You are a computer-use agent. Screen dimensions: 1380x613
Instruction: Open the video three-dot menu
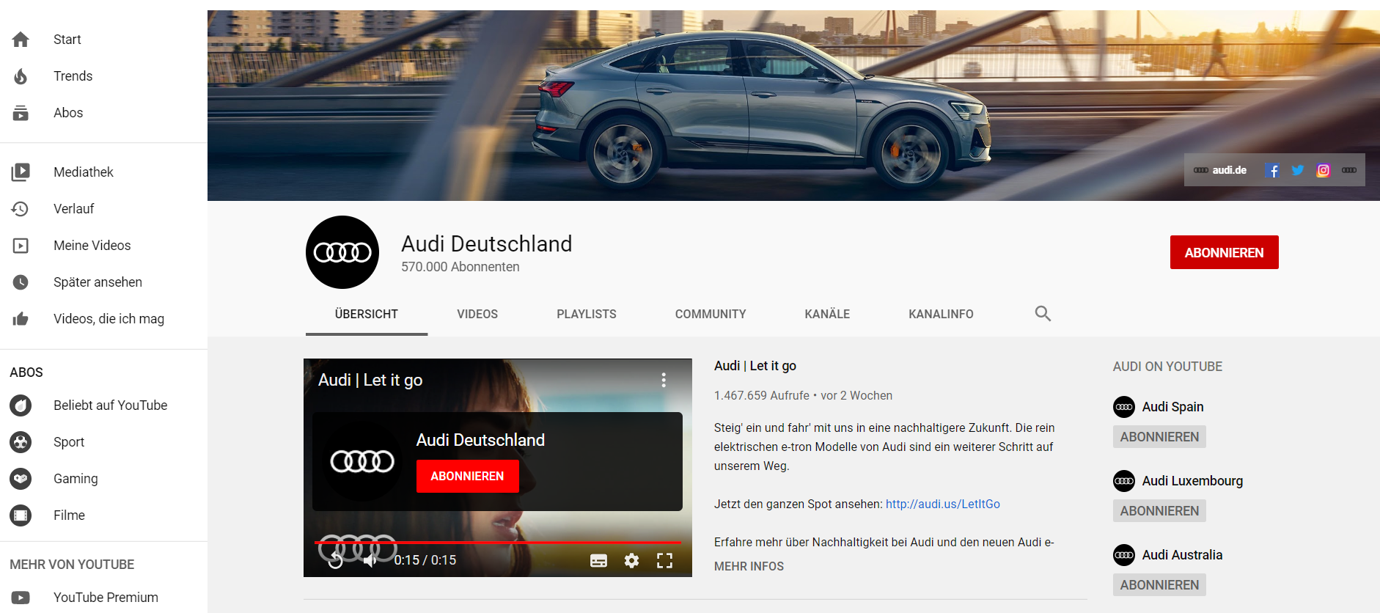point(664,380)
